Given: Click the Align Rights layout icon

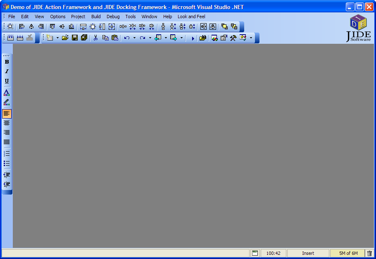Looking at the screenshot, I should 41,26.
